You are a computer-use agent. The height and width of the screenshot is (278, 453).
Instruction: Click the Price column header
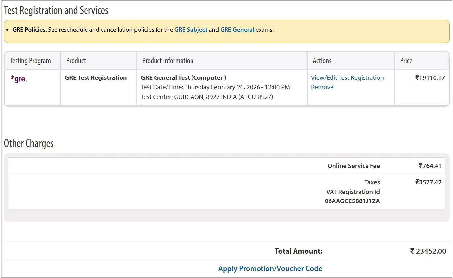click(x=406, y=61)
